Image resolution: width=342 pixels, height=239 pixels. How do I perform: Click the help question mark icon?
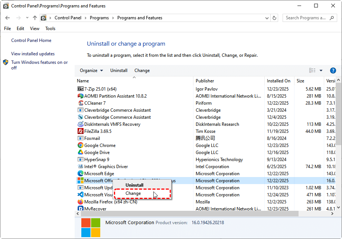tap(333, 71)
